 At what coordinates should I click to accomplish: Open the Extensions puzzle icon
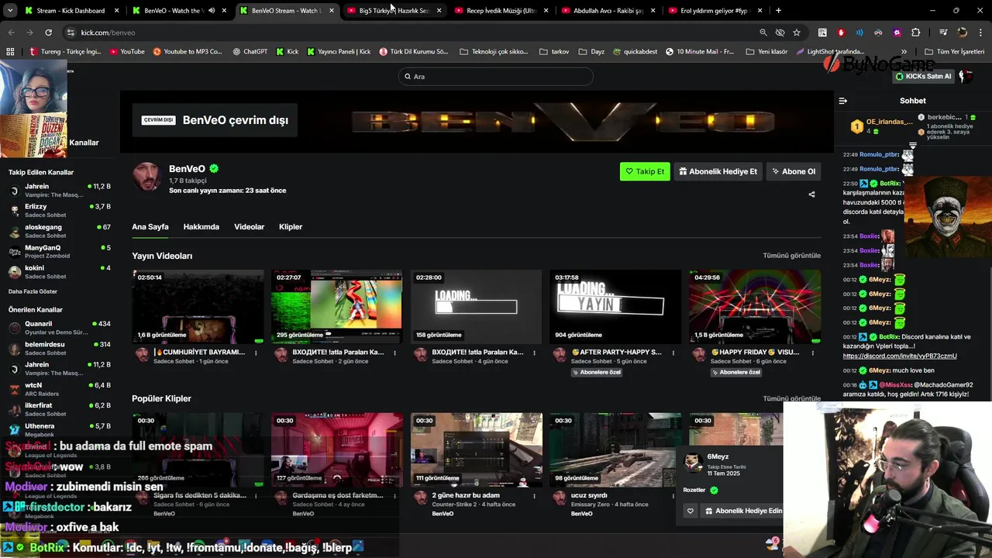click(x=916, y=33)
